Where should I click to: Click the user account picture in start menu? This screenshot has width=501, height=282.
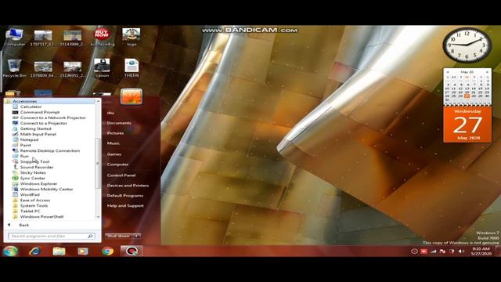pyautogui.click(x=132, y=96)
